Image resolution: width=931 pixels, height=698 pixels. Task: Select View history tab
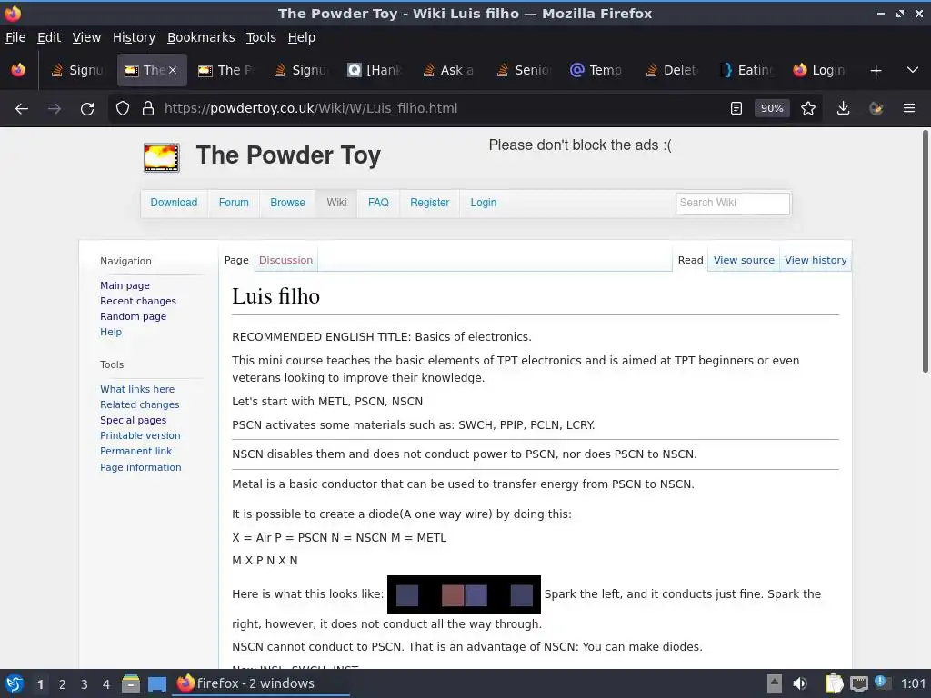pos(816,260)
